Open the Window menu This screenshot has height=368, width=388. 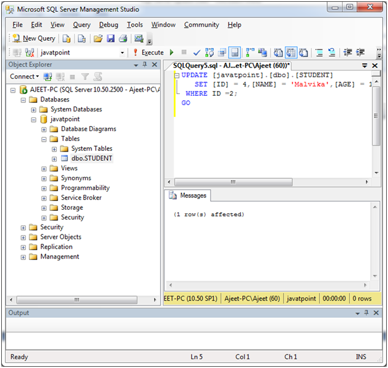pyautogui.click(x=163, y=25)
